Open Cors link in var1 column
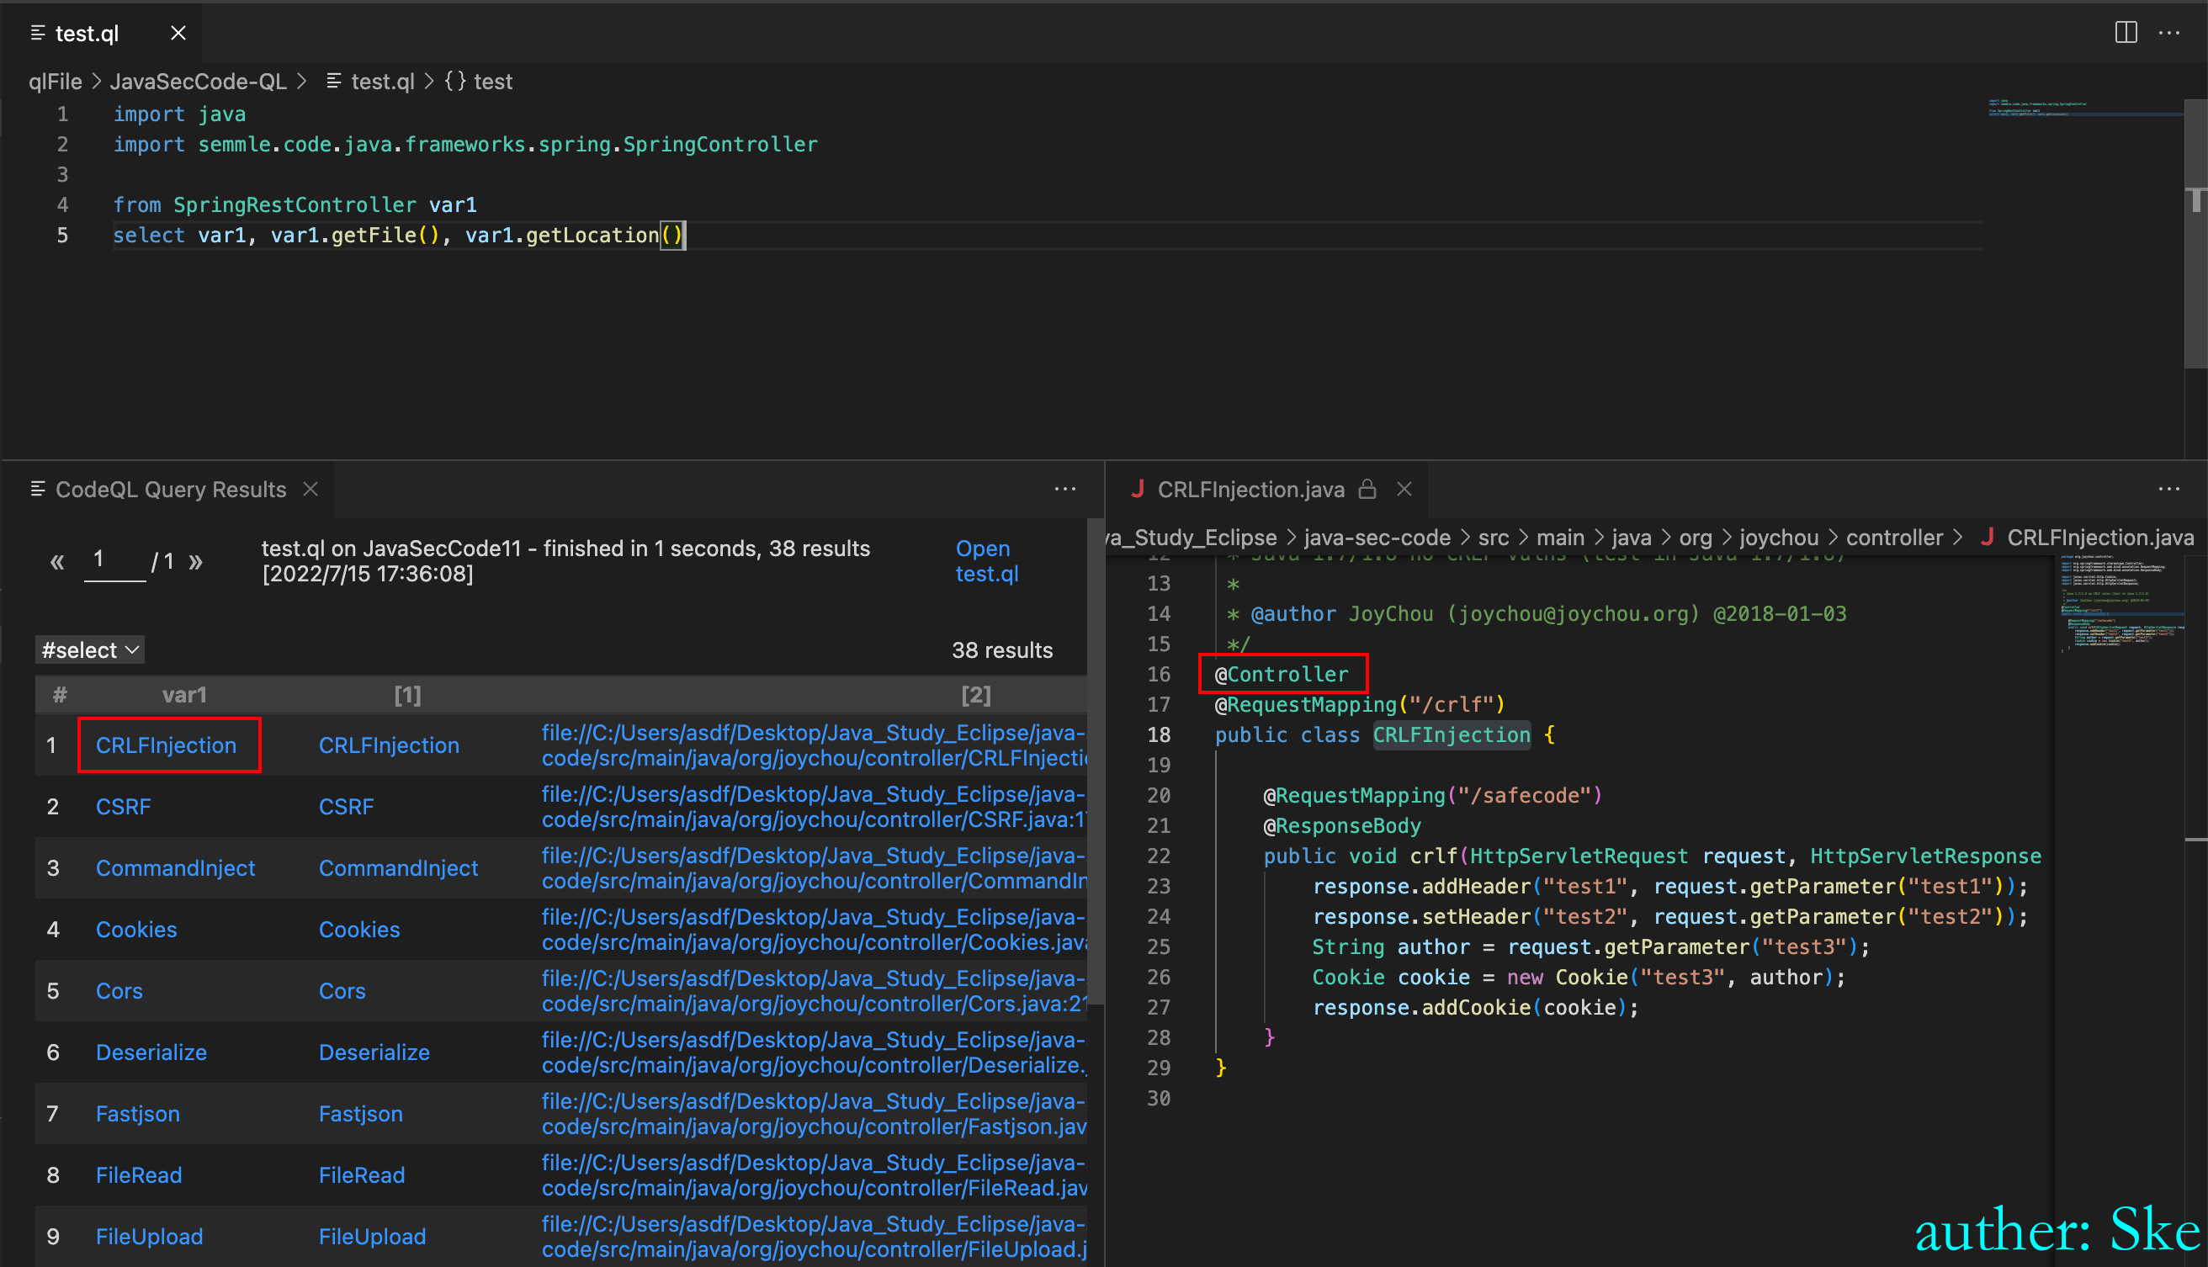The height and width of the screenshot is (1267, 2208). 119,990
